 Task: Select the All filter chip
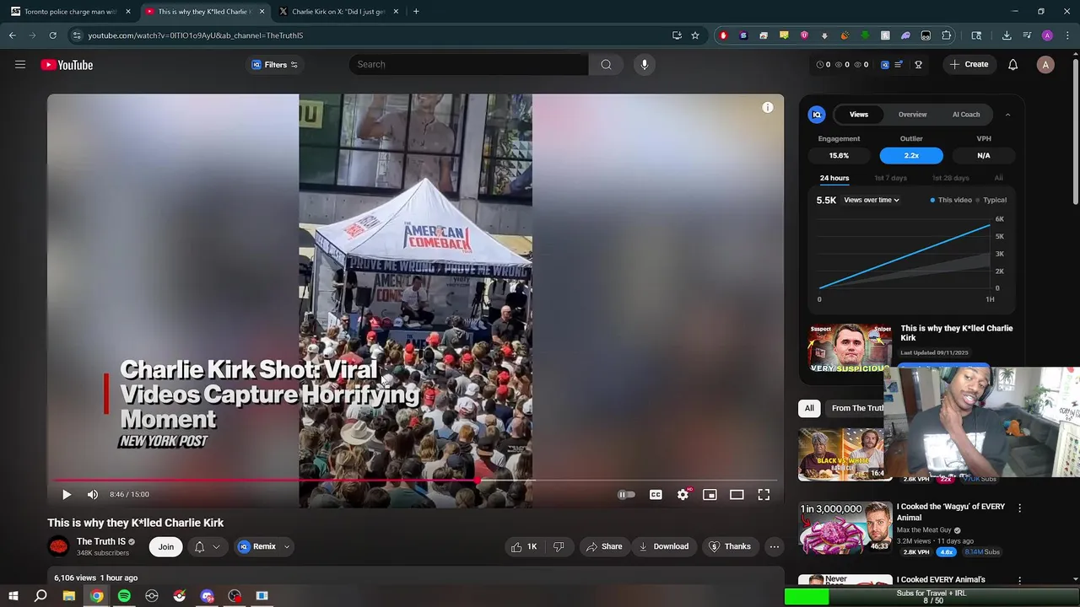coord(809,408)
